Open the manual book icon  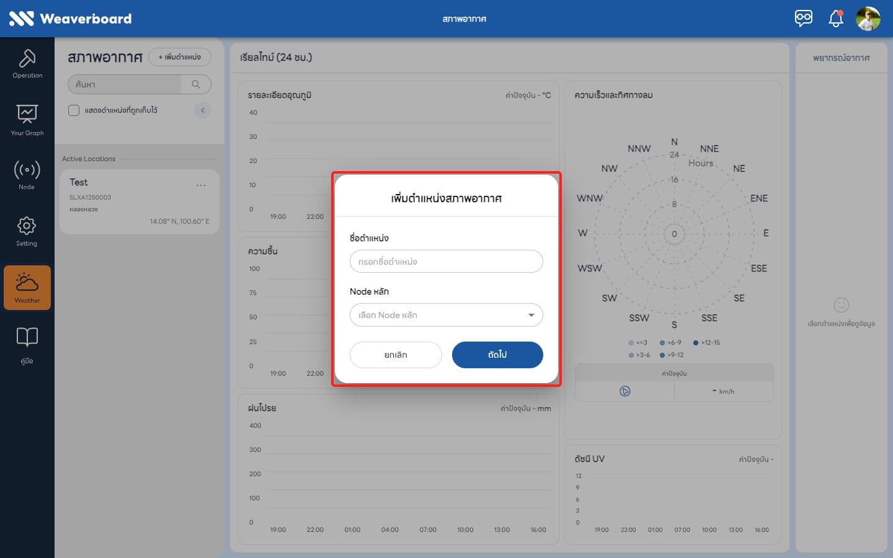(27, 345)
